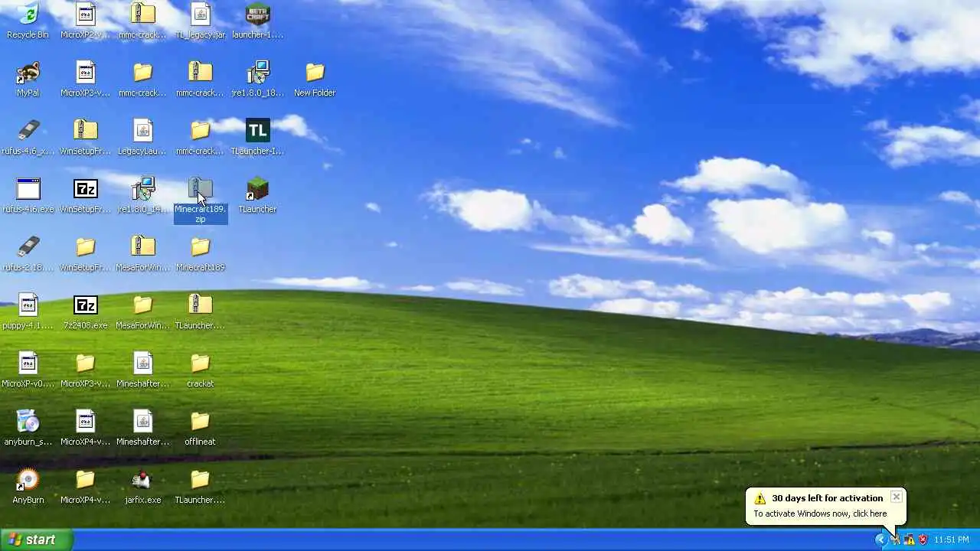Launch the MyPal browser shortcut
The height and width of the screenshot is (551, 980).
28,73
